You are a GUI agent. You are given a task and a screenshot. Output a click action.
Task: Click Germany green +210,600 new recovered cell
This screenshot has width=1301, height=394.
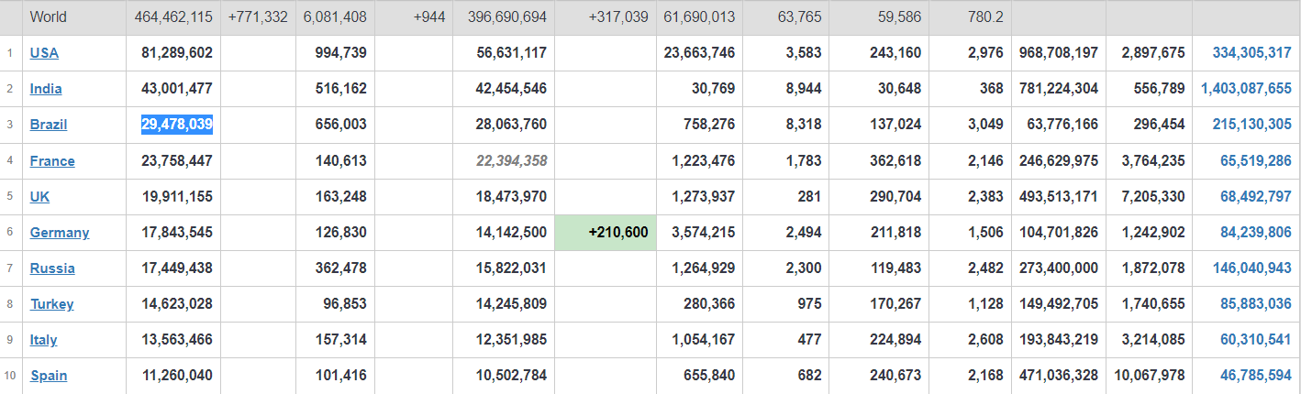click(x=606, y=233)
